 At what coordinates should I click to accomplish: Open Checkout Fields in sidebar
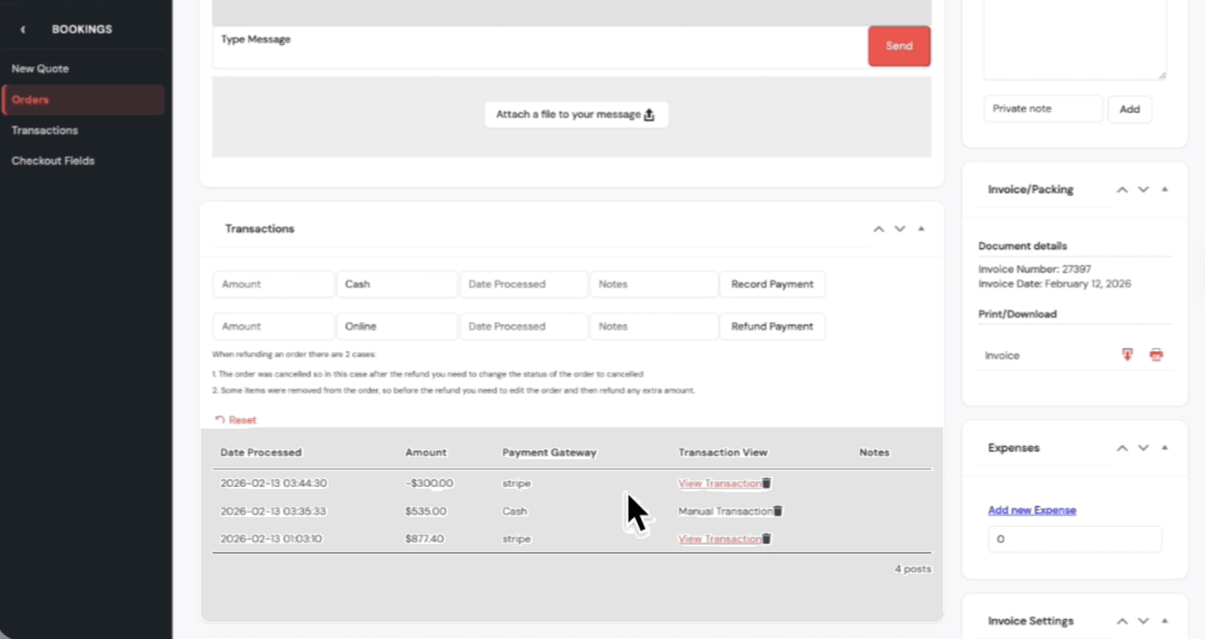(x=53, y=161)
